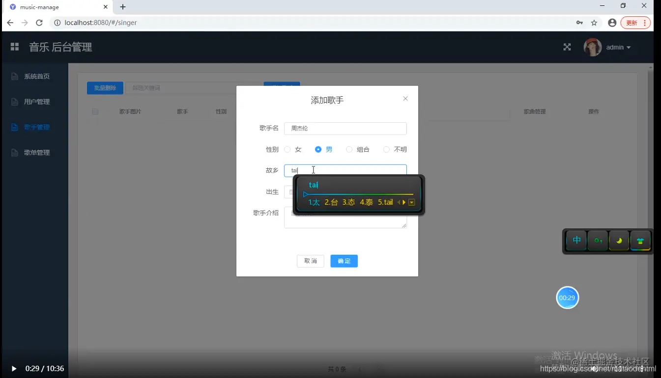Open the 歌单管理 sidebar menu item
The image size is (661, 378).
coord(36,152)
